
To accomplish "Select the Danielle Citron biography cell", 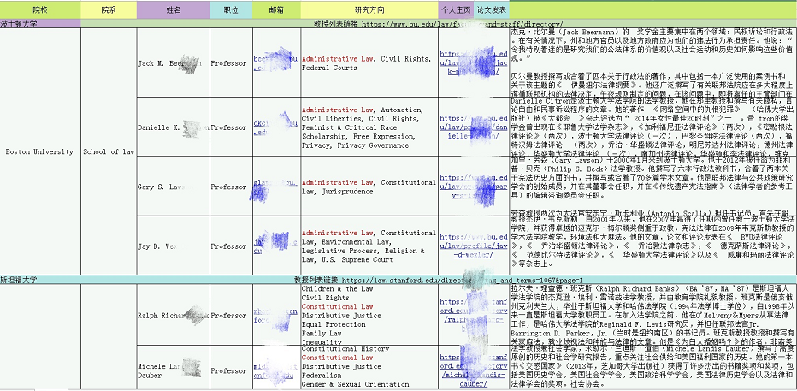I will coord(653,127).
